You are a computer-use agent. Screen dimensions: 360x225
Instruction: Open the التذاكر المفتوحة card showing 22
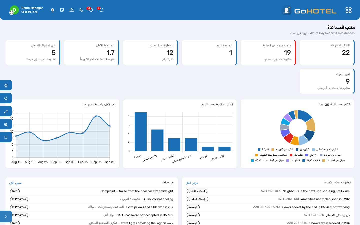click(x=327, y=53)
